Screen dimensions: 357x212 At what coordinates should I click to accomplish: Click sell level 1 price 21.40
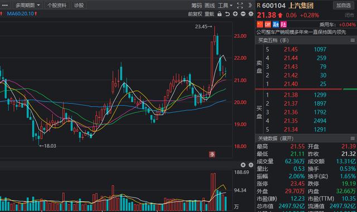(291, 84)
